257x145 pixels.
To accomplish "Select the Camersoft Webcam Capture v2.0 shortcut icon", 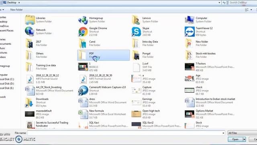I will coord(83,91).
